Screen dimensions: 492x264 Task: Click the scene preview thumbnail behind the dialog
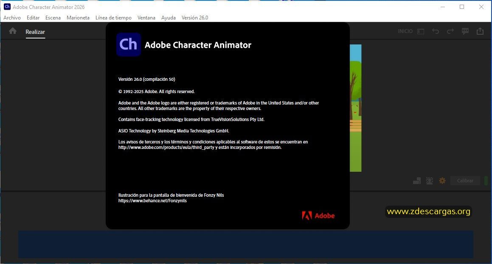click(x=355, y=108)
